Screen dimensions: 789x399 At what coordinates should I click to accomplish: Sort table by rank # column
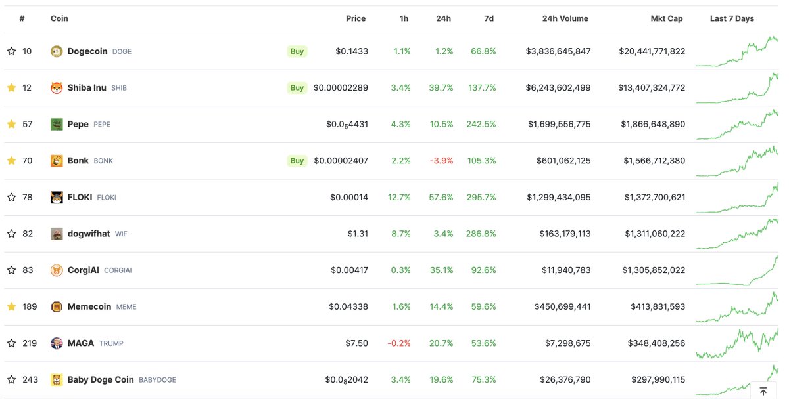[x=22, y=18]
